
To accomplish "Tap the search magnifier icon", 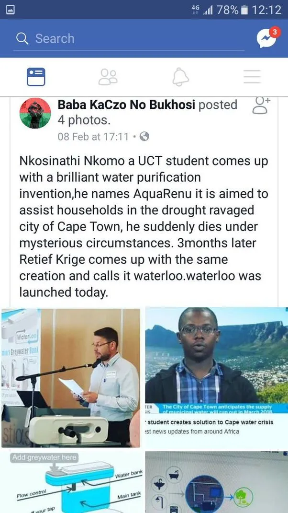I will coord(22,38).
